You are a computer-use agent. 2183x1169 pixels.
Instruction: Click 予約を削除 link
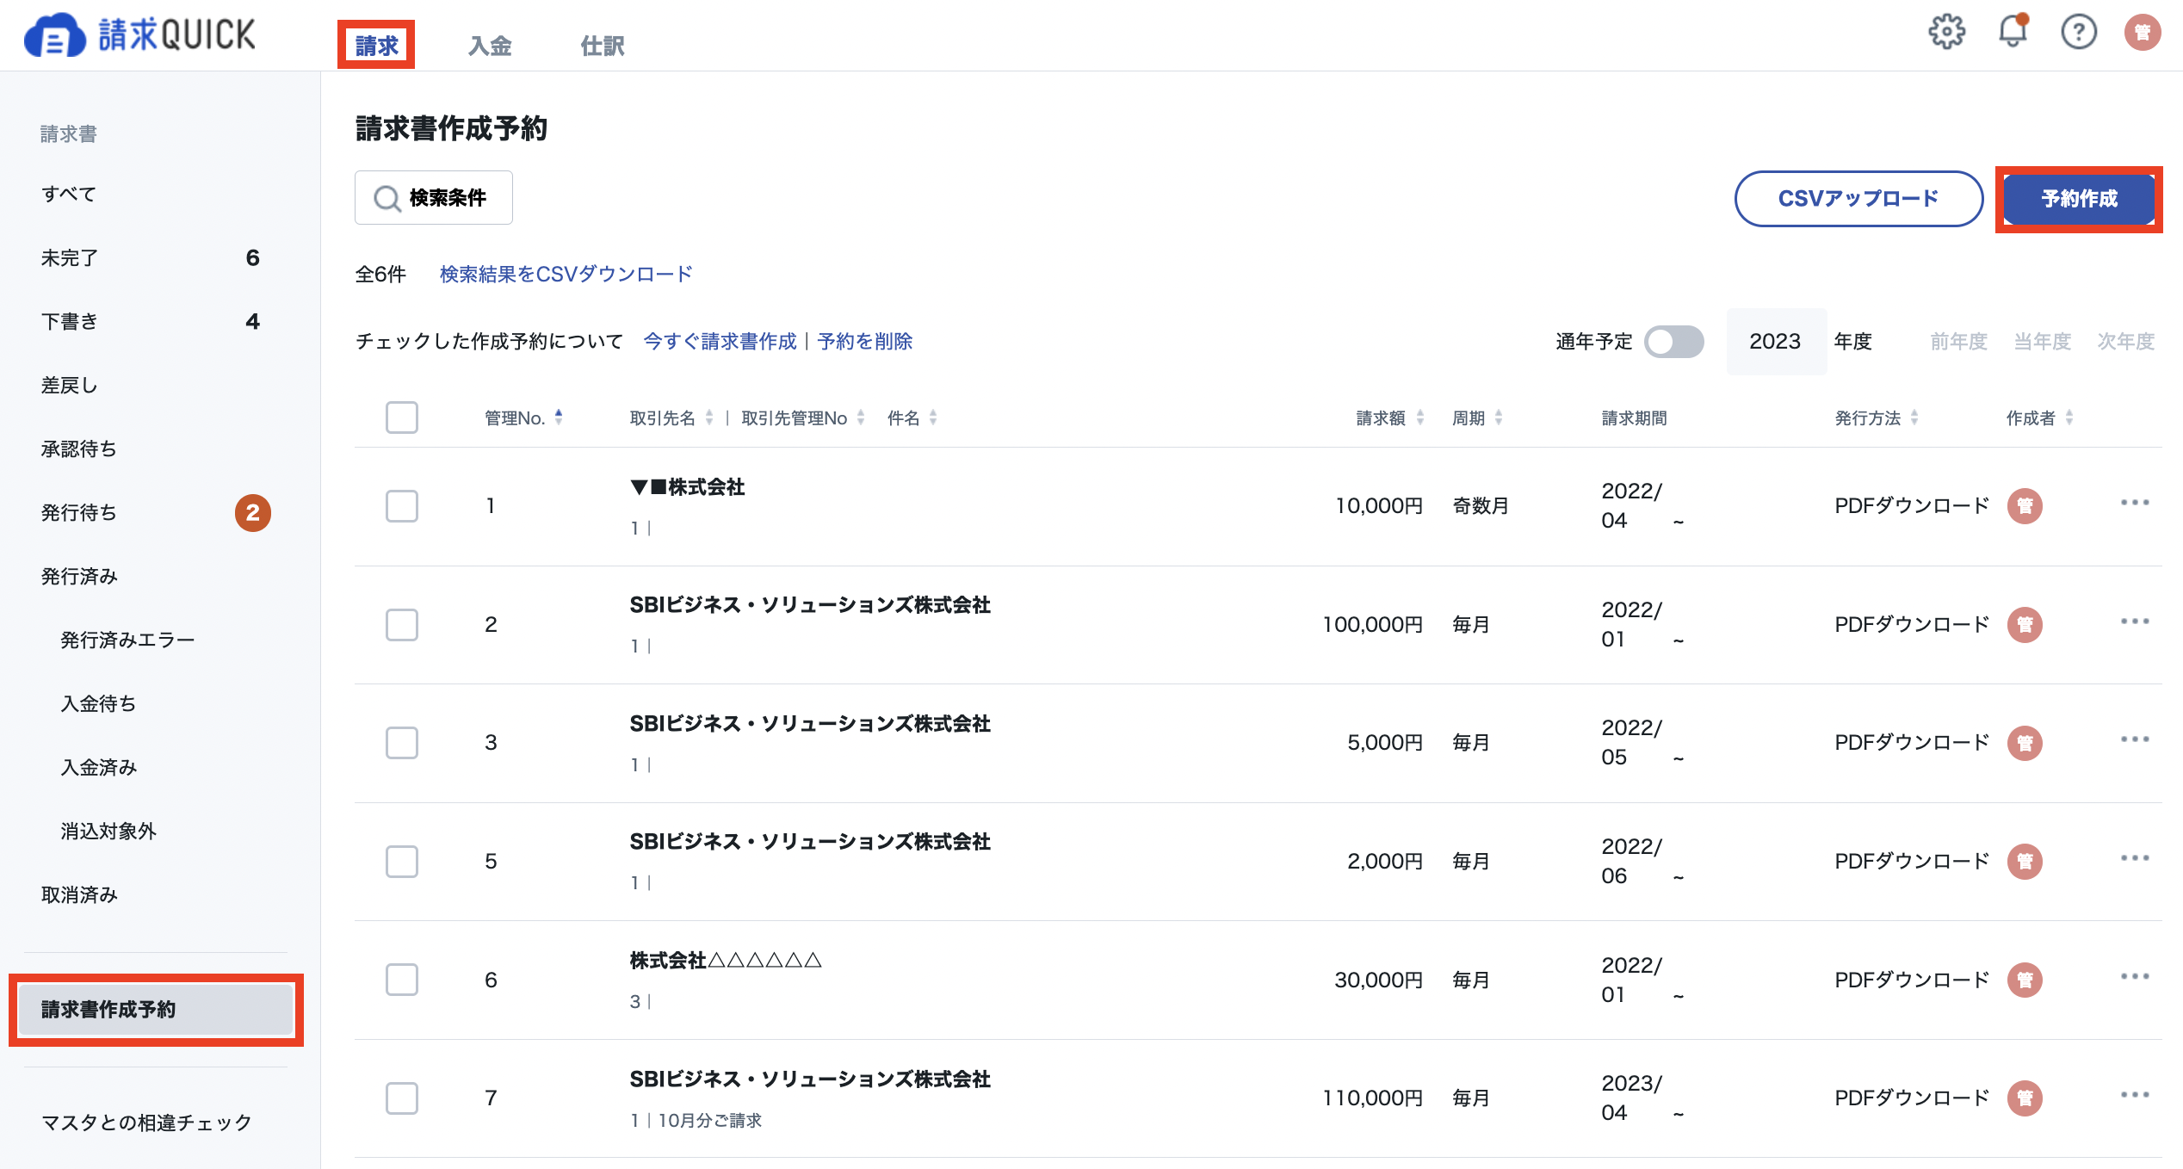[x=864, y=342]
